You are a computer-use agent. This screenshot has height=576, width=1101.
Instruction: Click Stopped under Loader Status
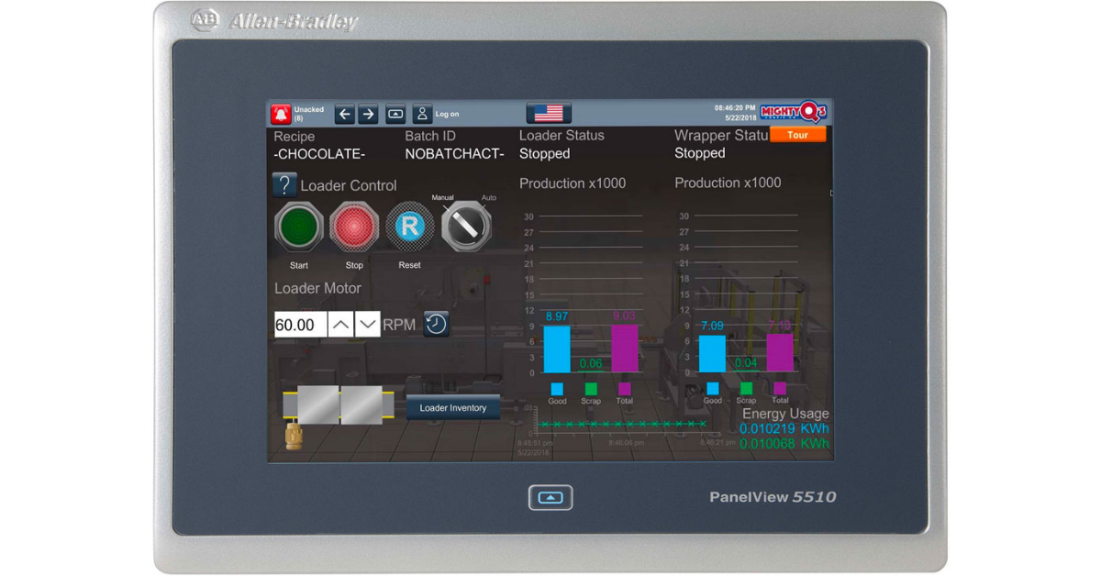pyautogui.click(x=545, y=154)
